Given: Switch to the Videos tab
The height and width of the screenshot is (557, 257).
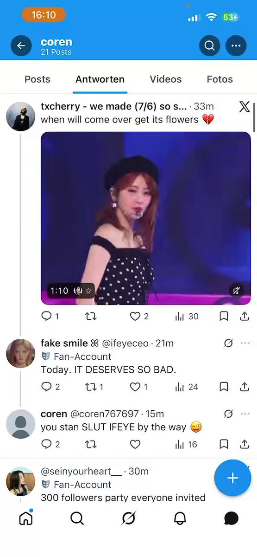Looking at the screenshot, I should (166, 79).
